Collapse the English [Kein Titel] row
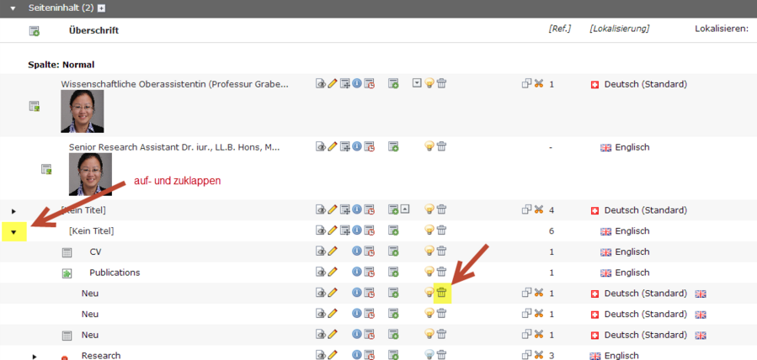Screen dimensions: 757x360 click(x=13, y=232)
